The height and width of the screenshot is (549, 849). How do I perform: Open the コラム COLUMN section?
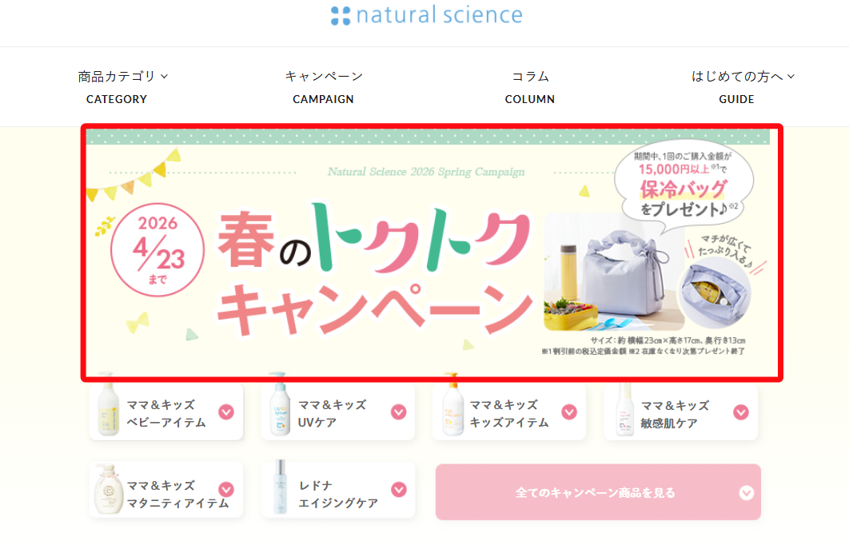coord(530,87)
